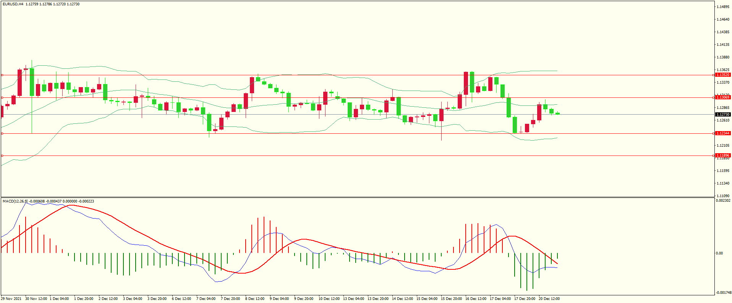Click the red 1.12344 price level tag
Screen dimensions: 732x303
coord(723,133)
